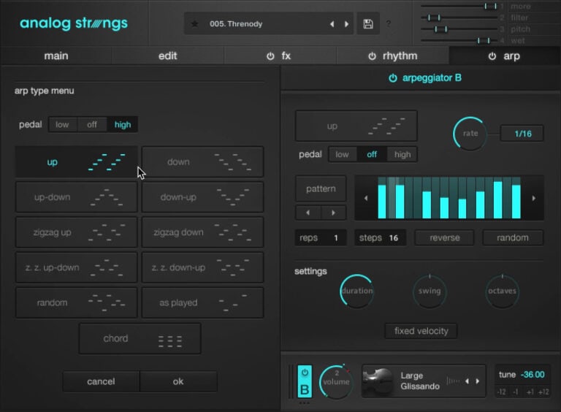This screenshot has height=412, width=561.
Task: Previous pattern arrow below pattern button
Action: [308, 213]
